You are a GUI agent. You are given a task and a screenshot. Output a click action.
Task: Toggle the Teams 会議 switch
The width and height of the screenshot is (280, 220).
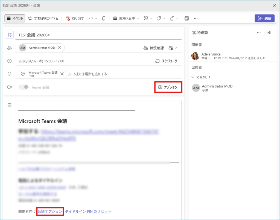coord(24,87)
